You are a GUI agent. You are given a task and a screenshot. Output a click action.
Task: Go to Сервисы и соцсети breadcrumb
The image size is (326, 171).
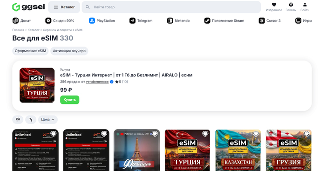pos(57,30)
